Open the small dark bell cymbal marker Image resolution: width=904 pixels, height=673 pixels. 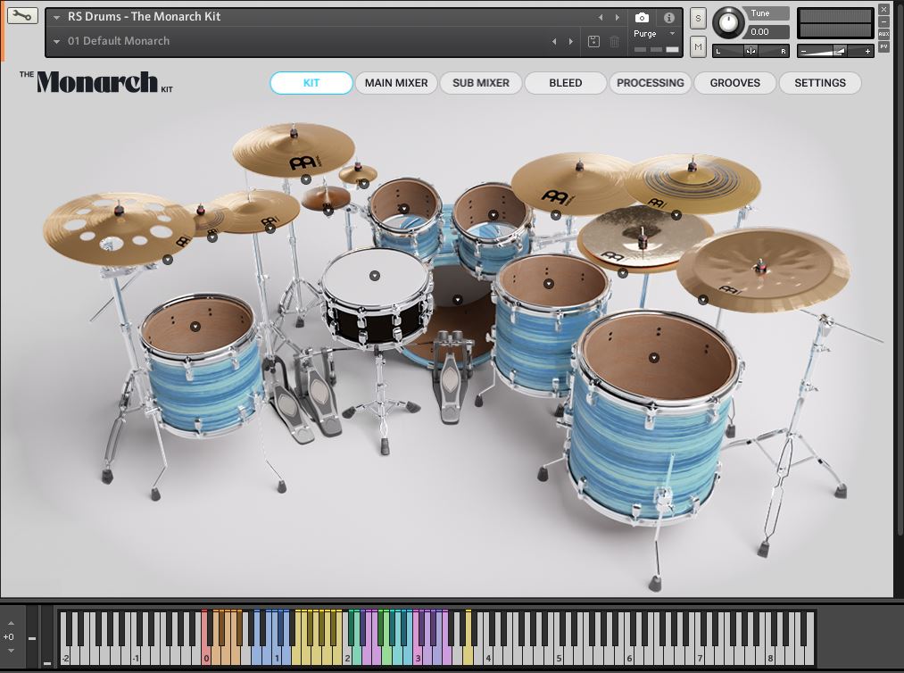[x=328, y=211]
